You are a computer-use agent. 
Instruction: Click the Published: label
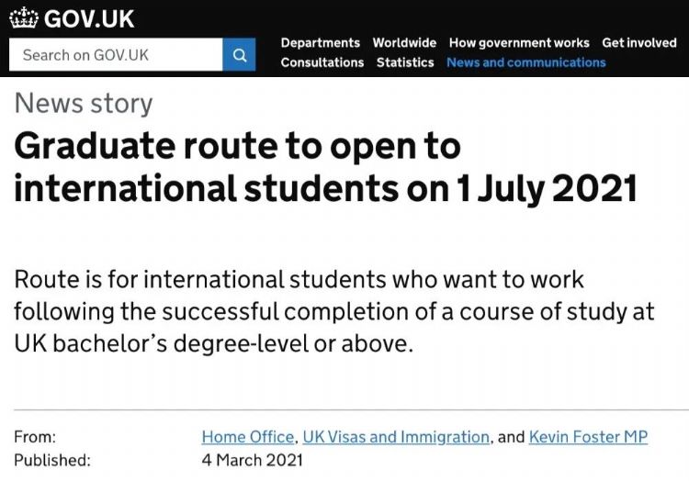(52, 460)
